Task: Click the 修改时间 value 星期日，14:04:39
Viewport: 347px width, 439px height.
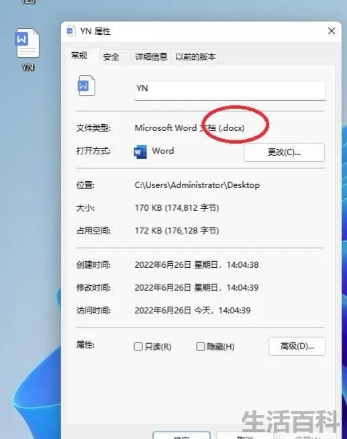Action: point(197,287)
